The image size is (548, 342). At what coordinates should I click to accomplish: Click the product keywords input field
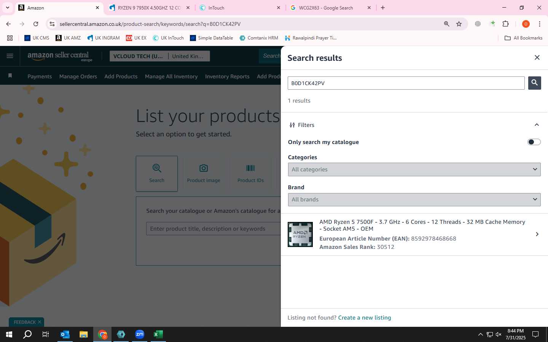click(213, 229)
